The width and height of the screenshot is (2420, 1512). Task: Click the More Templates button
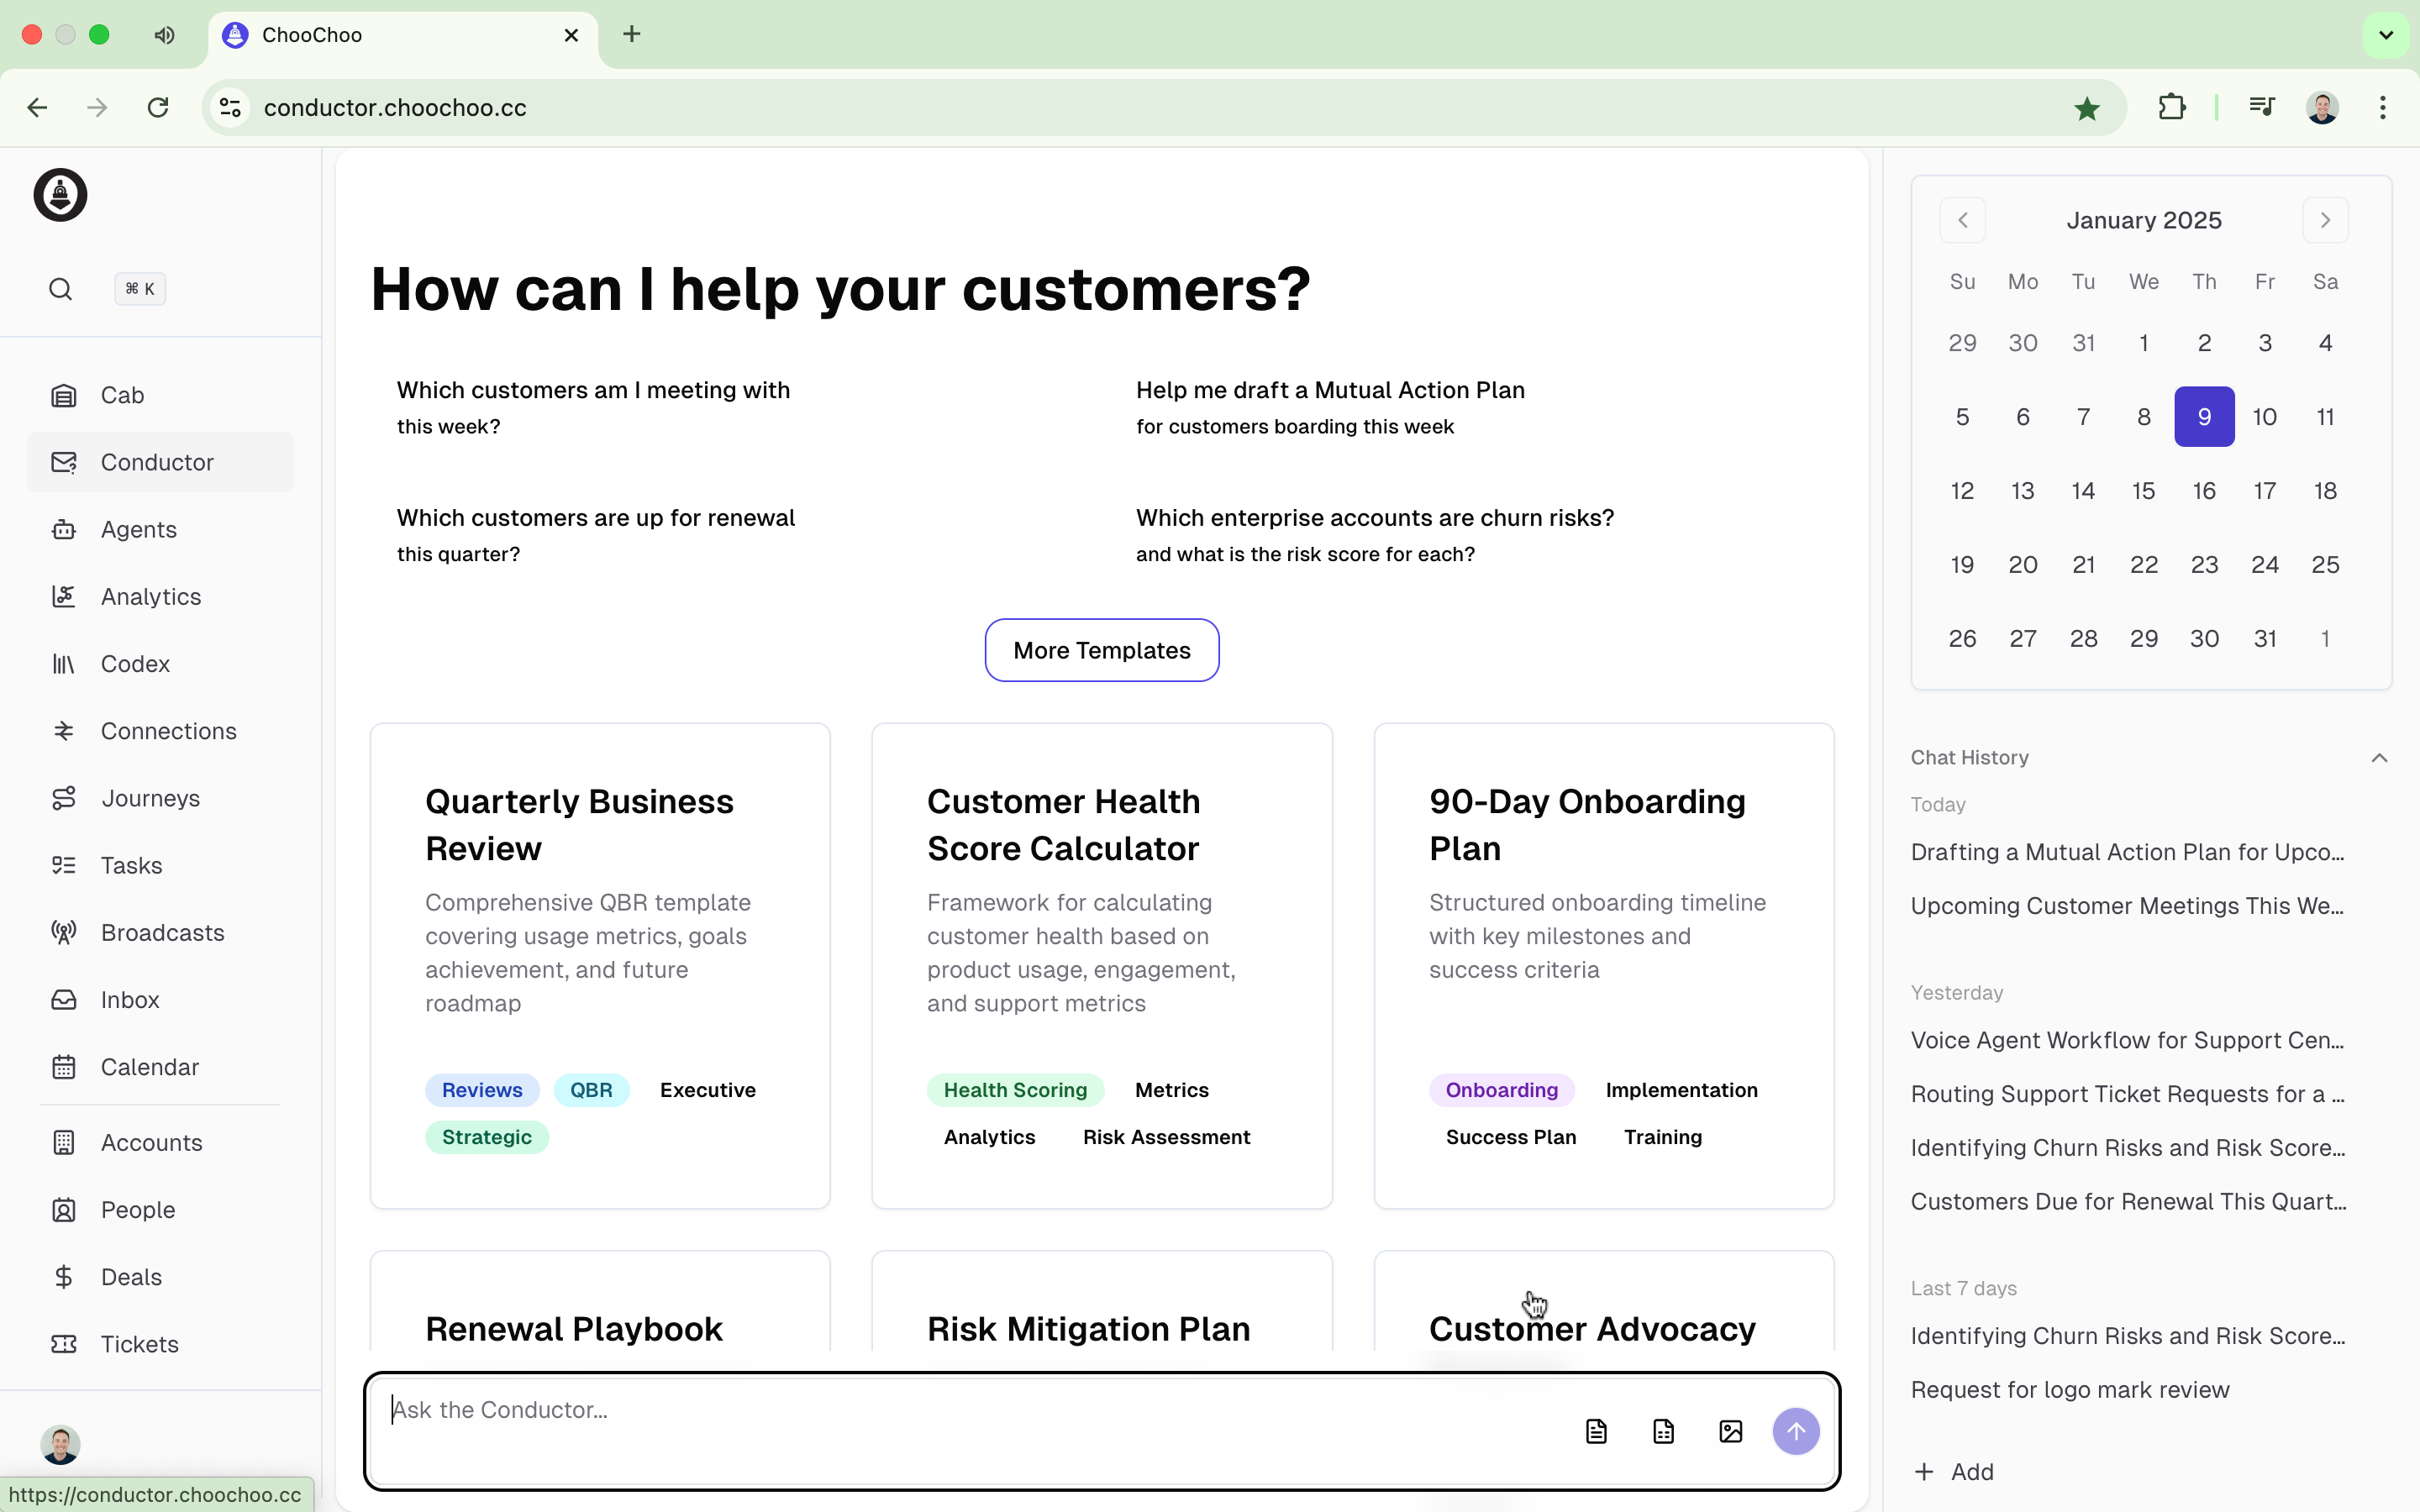pos(1101,650)
